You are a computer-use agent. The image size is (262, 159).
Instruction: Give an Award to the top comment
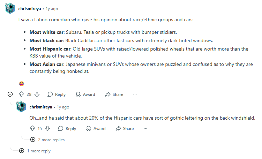coord(85,94)
